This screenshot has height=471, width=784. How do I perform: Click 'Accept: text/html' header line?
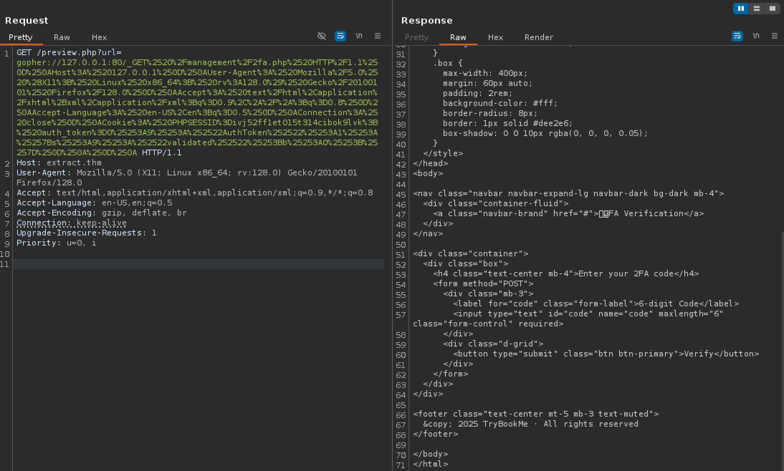(x=195, y=193)
